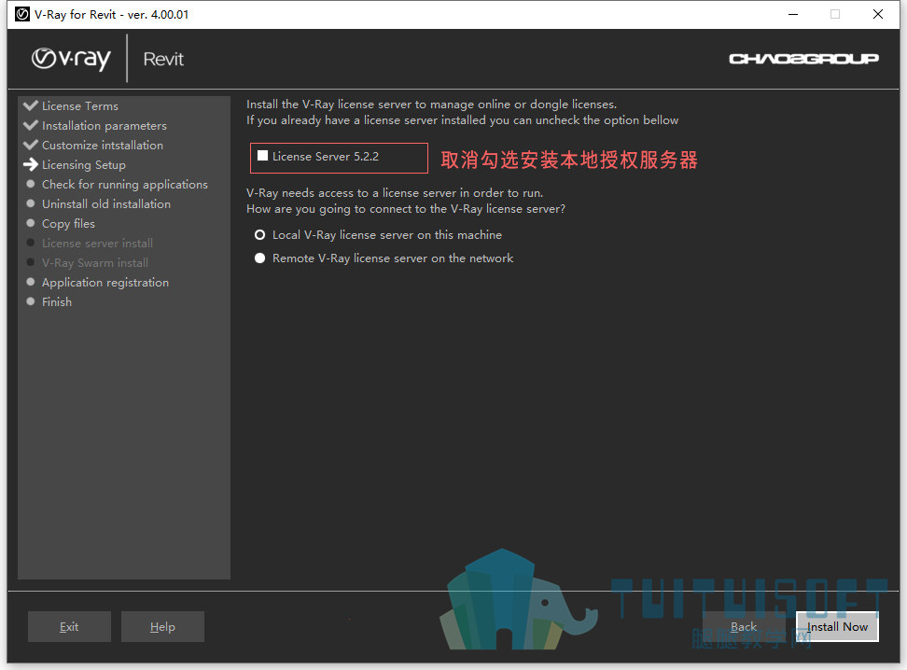The image size is (907, 670).
Task: Click the Application registration step
Action: 105,283
